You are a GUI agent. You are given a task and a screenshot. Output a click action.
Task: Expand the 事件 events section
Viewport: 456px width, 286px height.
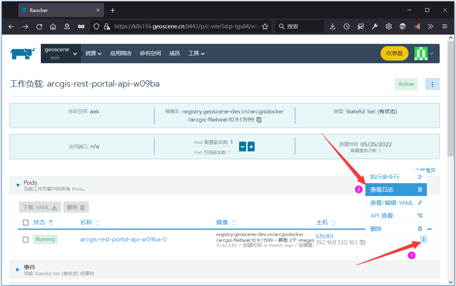18,269
